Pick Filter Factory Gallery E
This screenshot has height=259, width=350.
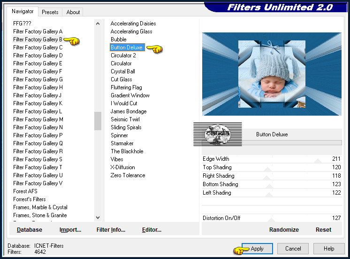[x=38, y=63]
